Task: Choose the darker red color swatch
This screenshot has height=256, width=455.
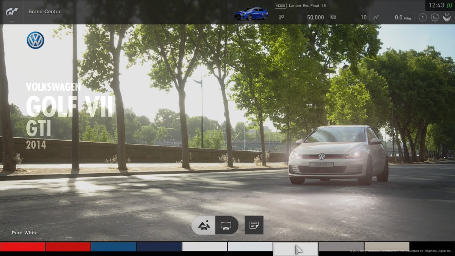Action: (68, 247)
